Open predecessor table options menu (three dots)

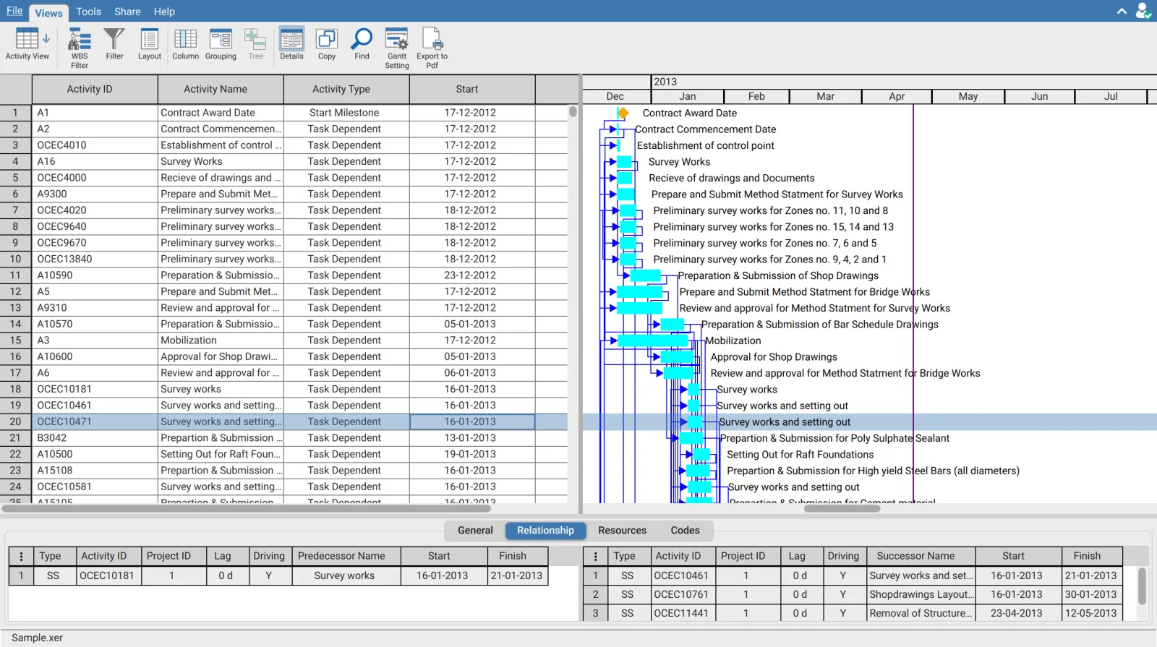[21, 556]
